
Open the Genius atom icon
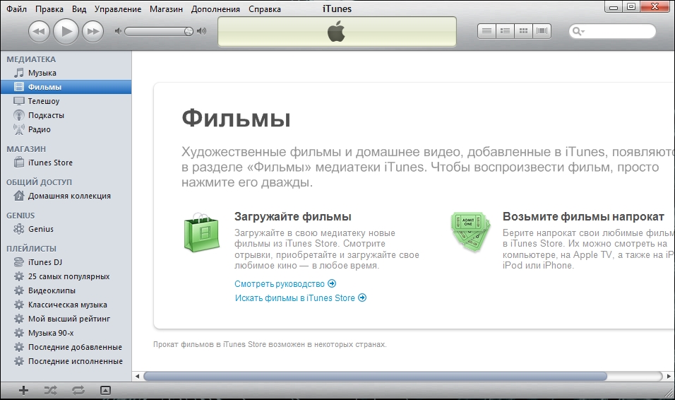[x=19, y=229]
